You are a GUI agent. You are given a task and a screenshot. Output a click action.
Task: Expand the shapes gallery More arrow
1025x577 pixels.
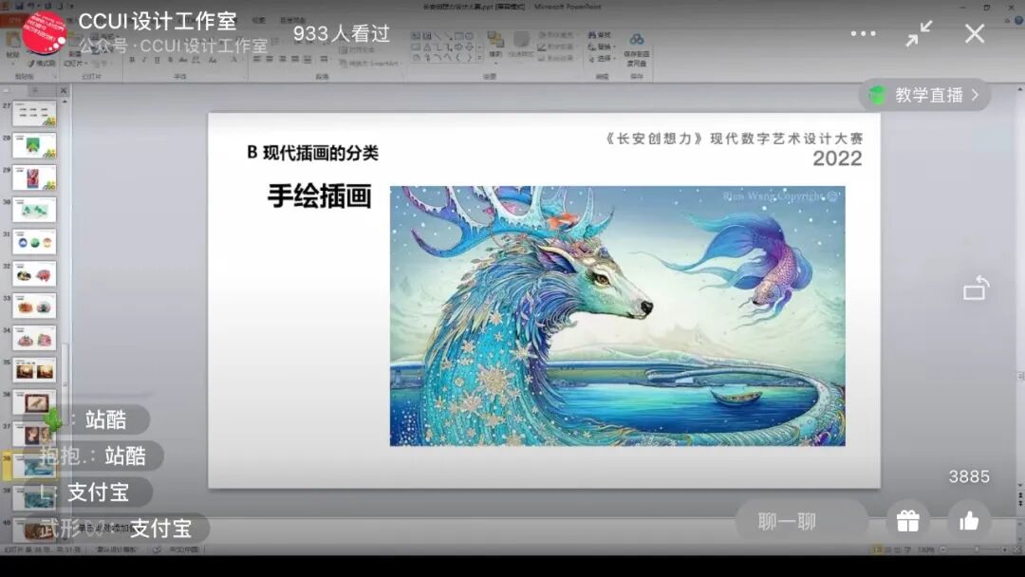click(x=479, y=55)
